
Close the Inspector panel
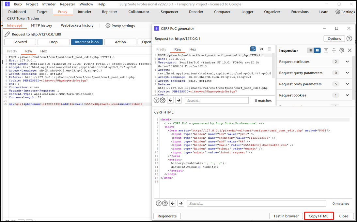pyautogui.click(x=349, y=50)
